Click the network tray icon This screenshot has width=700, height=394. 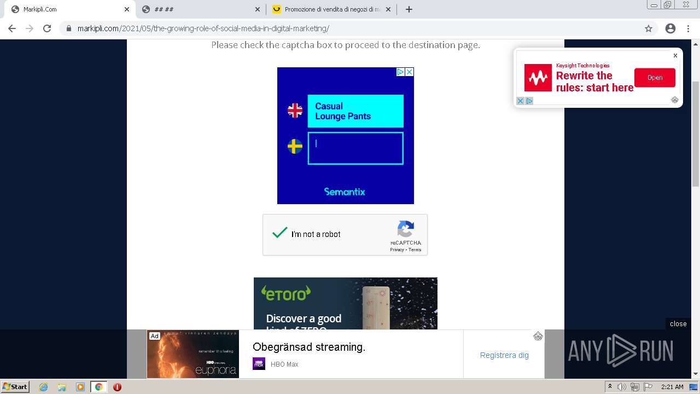(635, 387)
